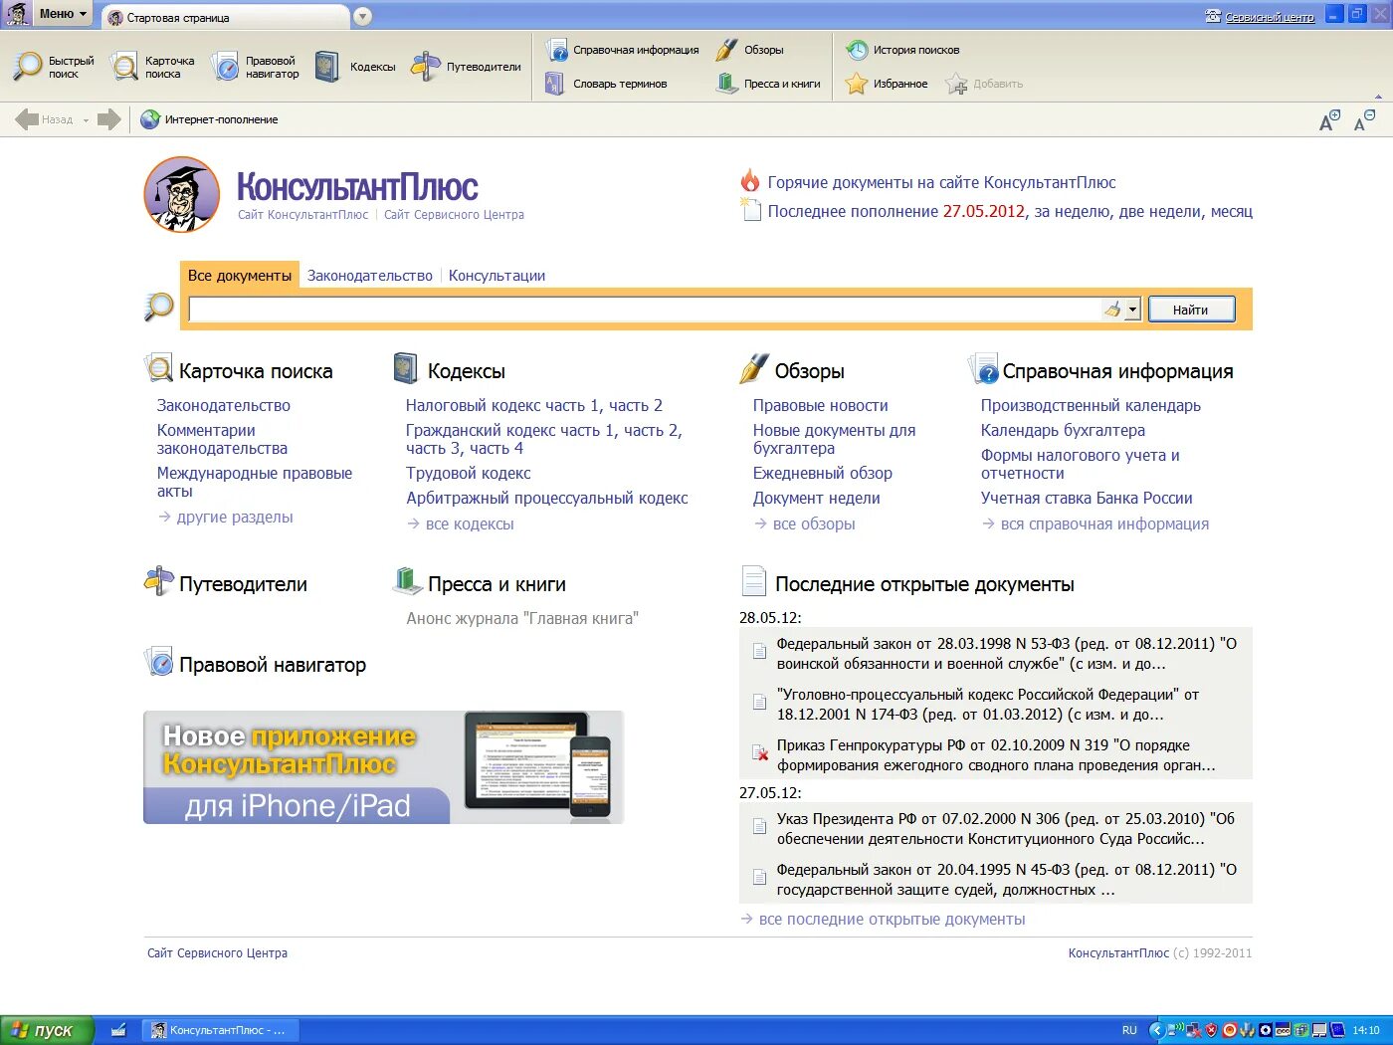Click the magnifier icon beside search field

click(x=158, y=307)
